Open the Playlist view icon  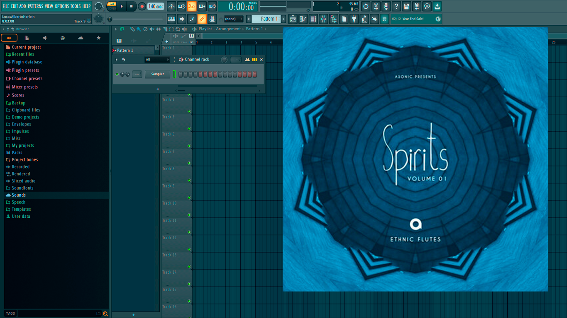tap(293, 19)
